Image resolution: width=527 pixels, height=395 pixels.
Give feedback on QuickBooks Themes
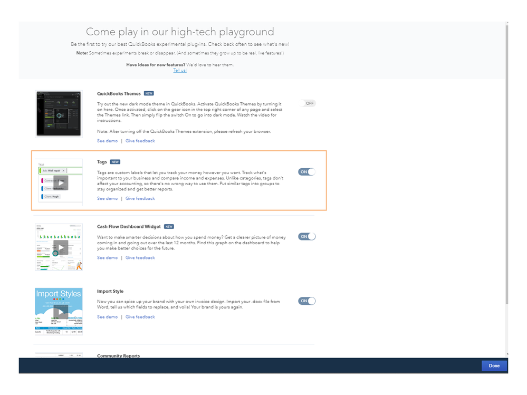tap(140, 141)
